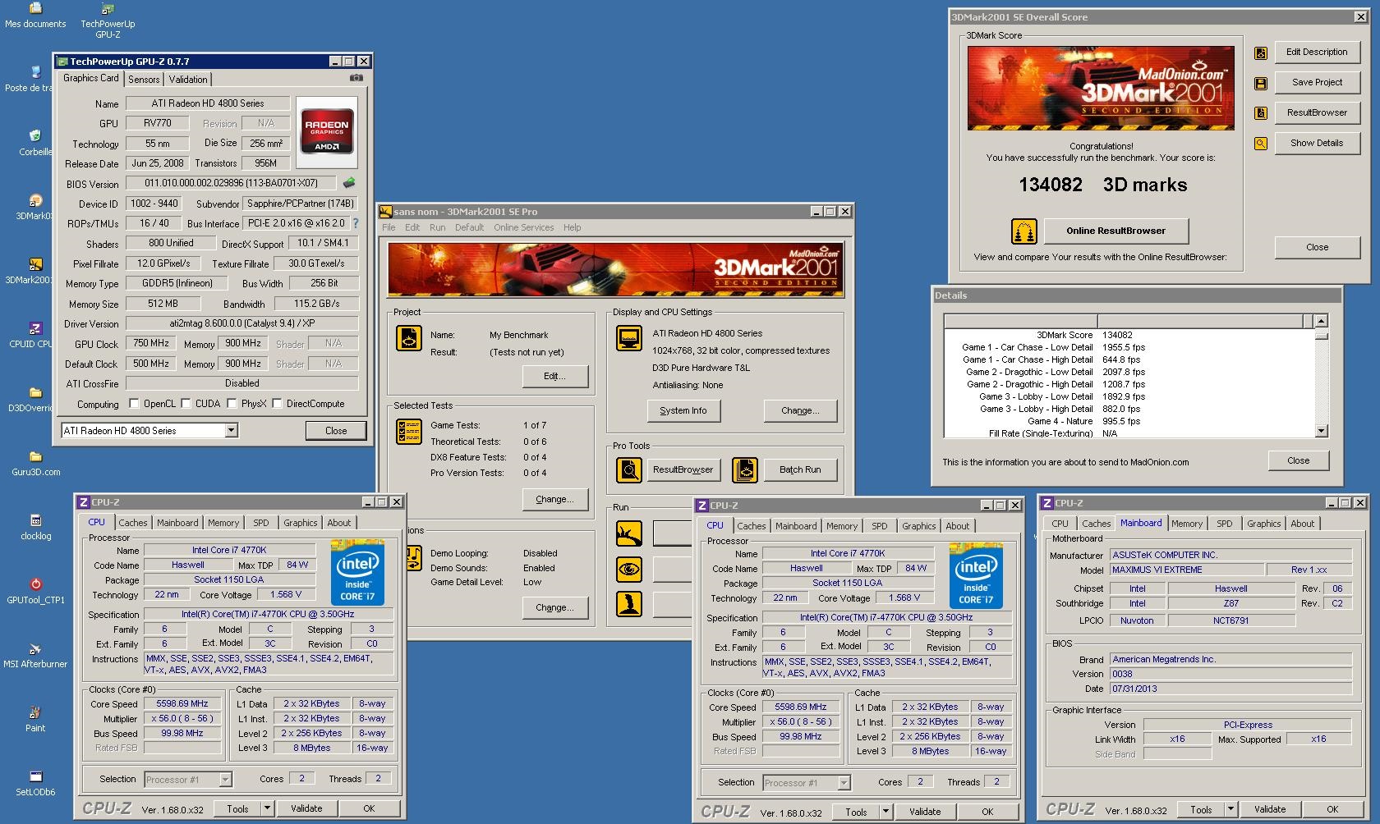Click the ati2mtag Driver Version field in GPU-Z
The width and height of the screenshot is (1380, 824).
(x=241, y=323)
